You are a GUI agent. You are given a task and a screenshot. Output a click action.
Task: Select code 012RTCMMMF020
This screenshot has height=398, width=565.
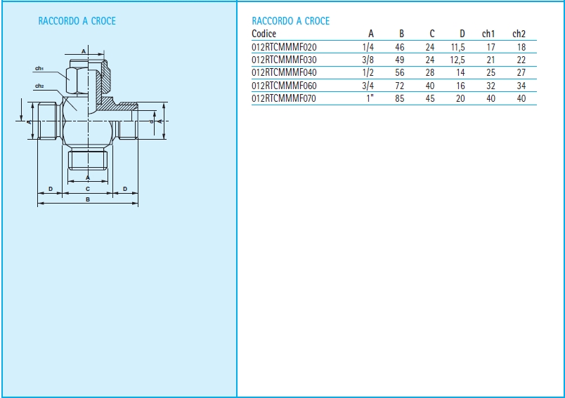(284, 47)
